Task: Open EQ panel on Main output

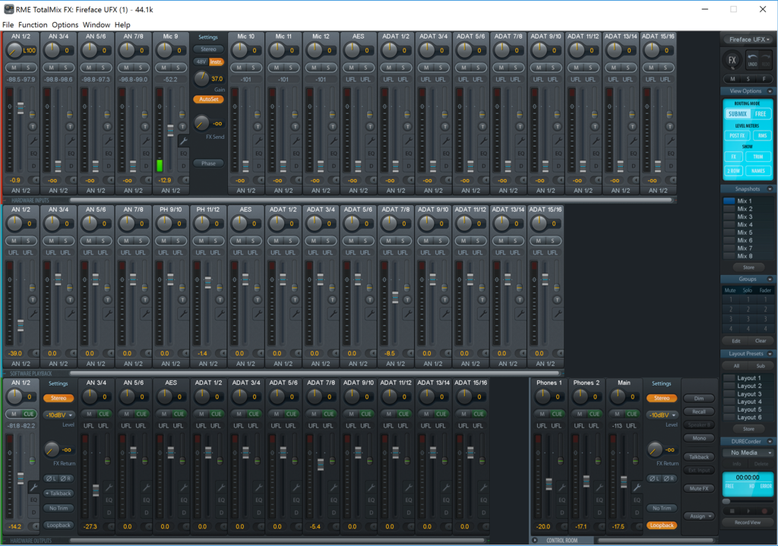Action: click(x=637, y=500)
